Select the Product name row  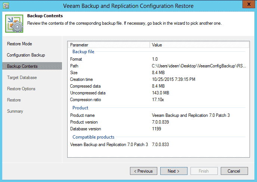[158, 115]
